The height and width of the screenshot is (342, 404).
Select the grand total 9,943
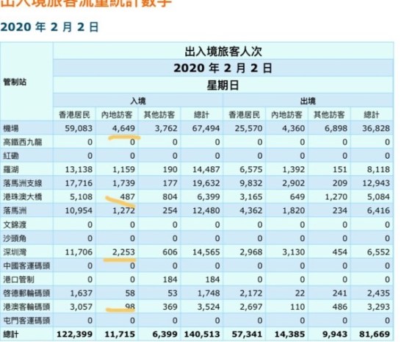[335, 335]
